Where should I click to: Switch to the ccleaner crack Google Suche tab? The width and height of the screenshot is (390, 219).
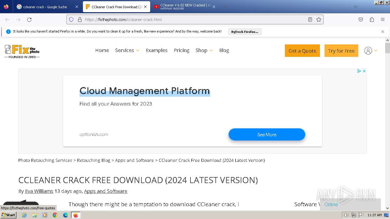45,7
